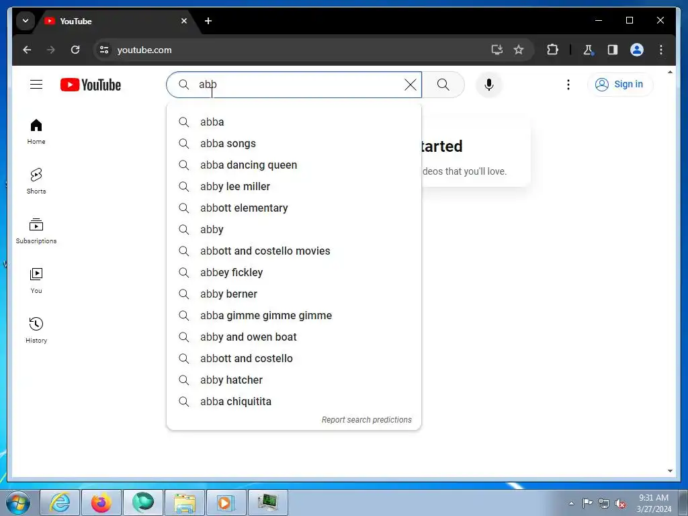
Task: Choose 'abba gimme gimme gimme' suggestion
Action: pyautogui.click(x=294, y=316)
